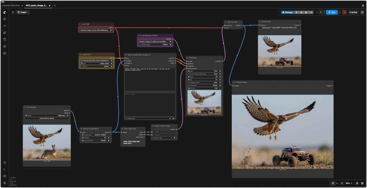Toggle link visibility icon in bottom bar
Screen dimensions: 367x188
coord(362,183)
